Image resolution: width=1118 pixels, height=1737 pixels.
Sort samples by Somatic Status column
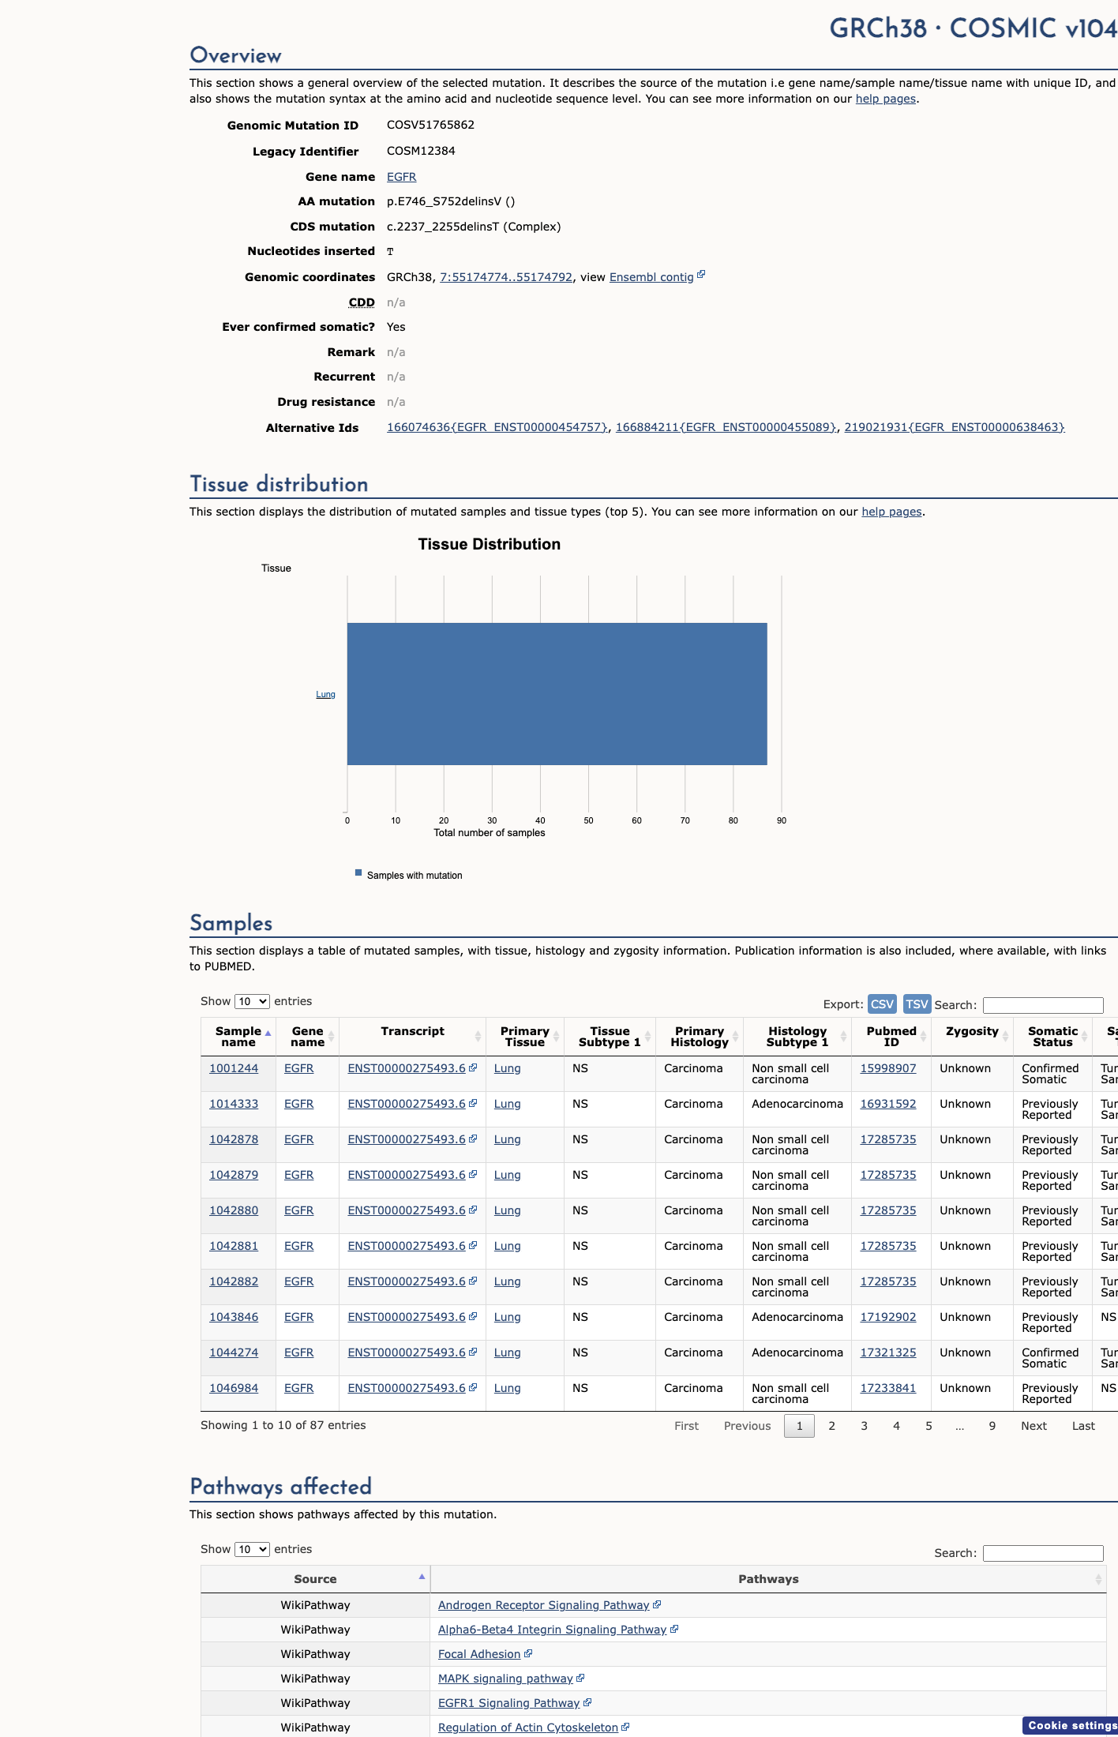[1052, 1037]
